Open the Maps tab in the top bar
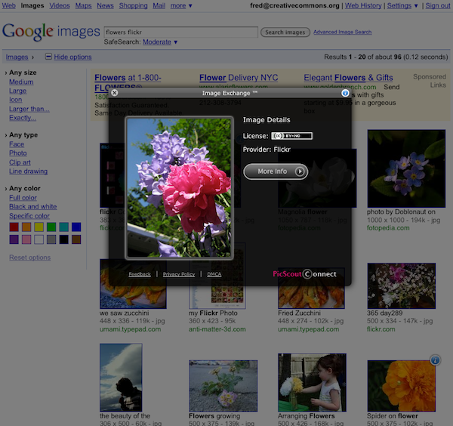453x426 pixels. click(83, 5)
